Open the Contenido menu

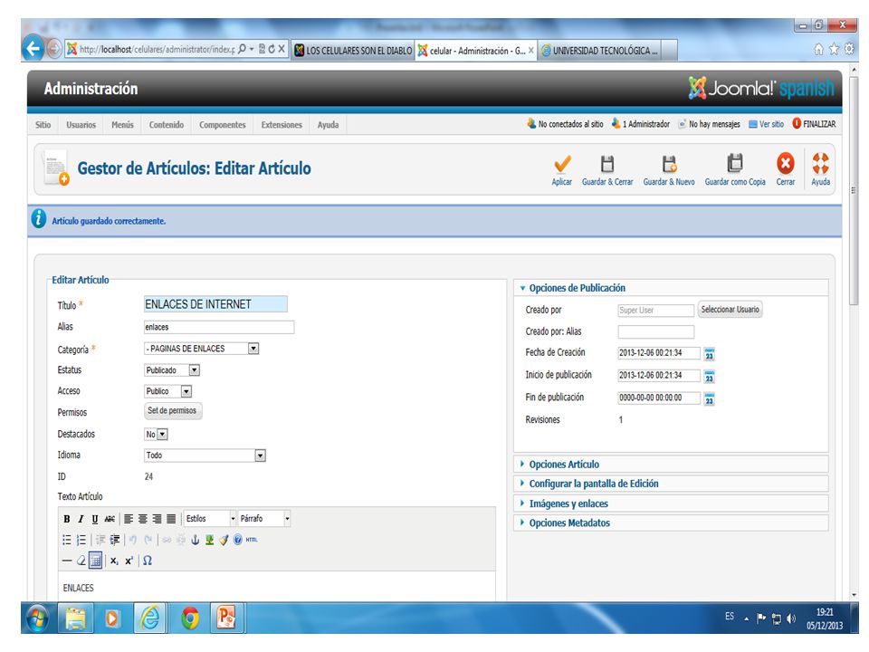coord(167,125)
